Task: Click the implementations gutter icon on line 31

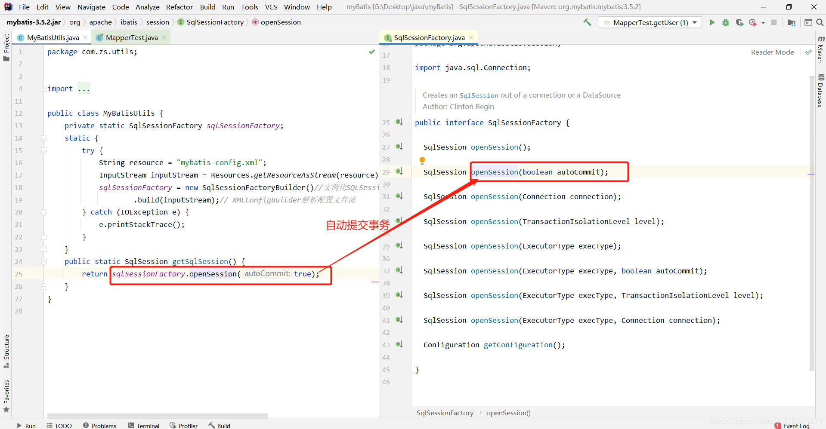Action: click(x=399, y=196)
